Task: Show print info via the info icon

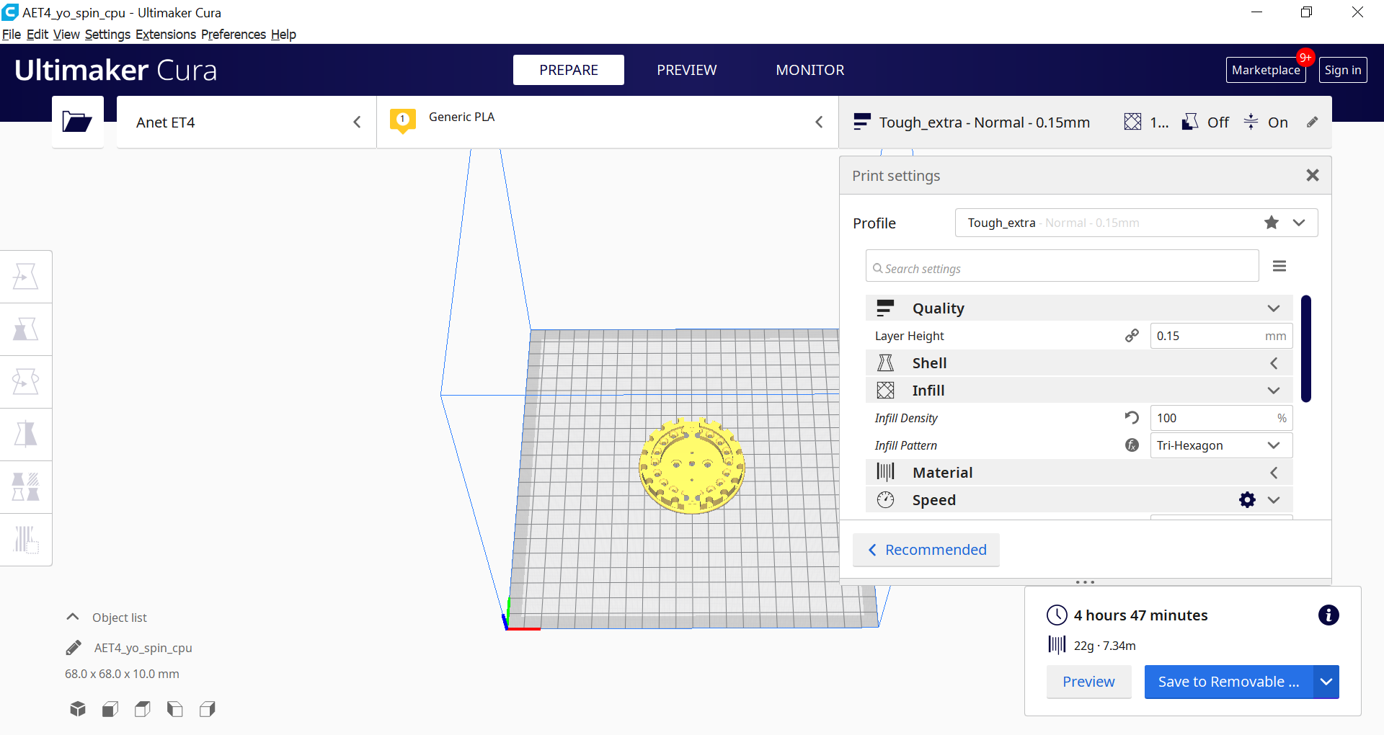Action: [1328, 615]
